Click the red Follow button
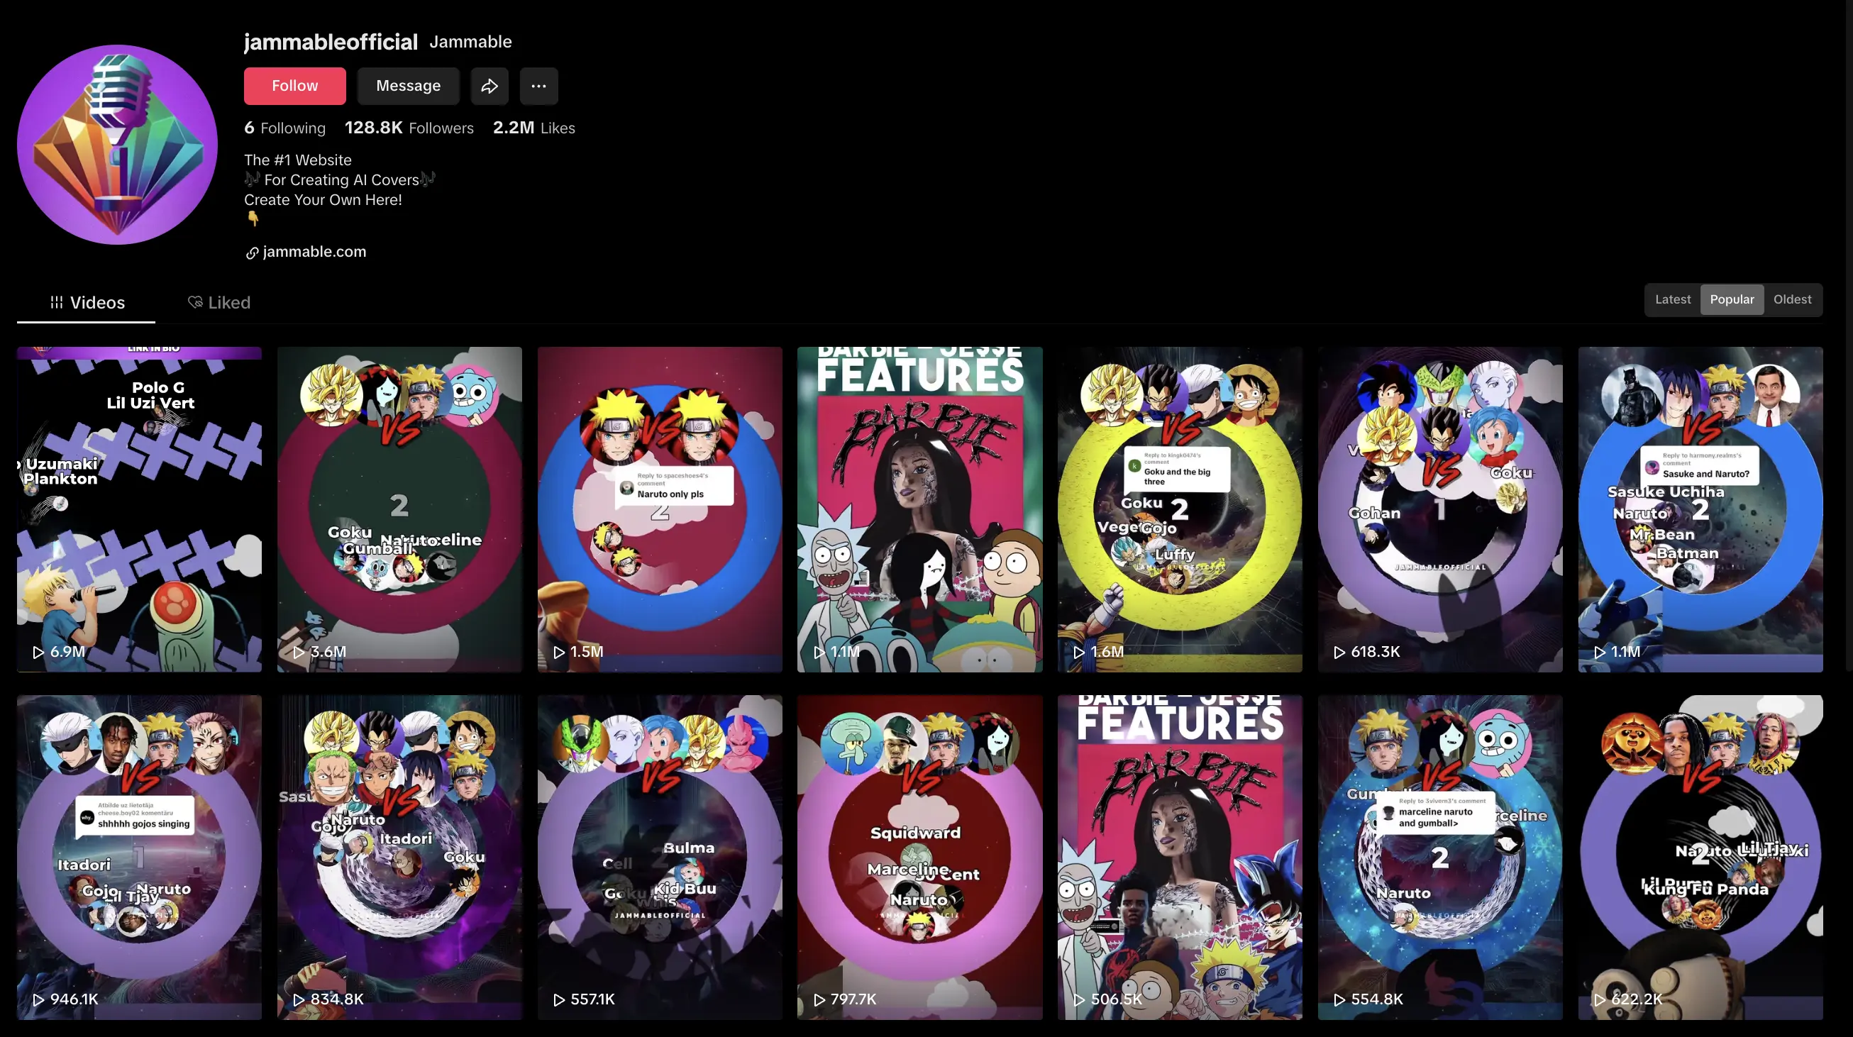The image size is (1853, 1037). [x=294, y=86]
